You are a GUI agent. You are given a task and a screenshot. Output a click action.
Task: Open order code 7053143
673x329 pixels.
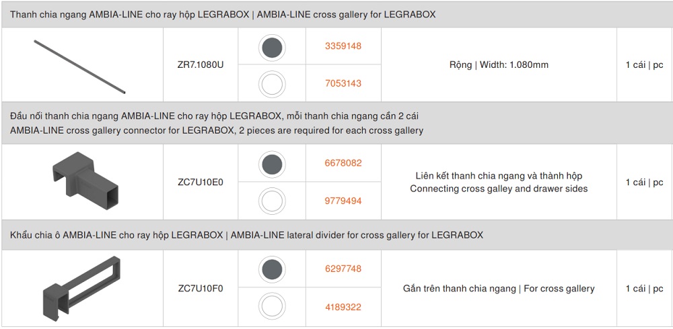[x=343, y=84]
